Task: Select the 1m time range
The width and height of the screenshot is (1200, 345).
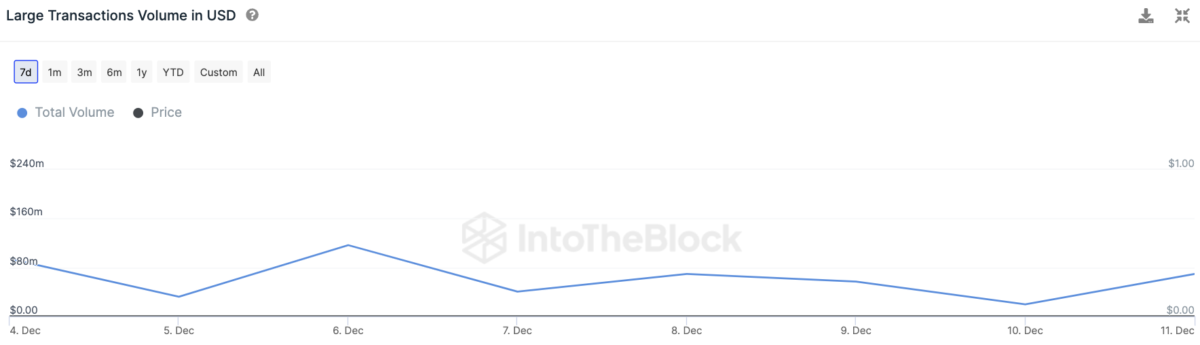Action: pyautogui.click(x=55, y=72)
